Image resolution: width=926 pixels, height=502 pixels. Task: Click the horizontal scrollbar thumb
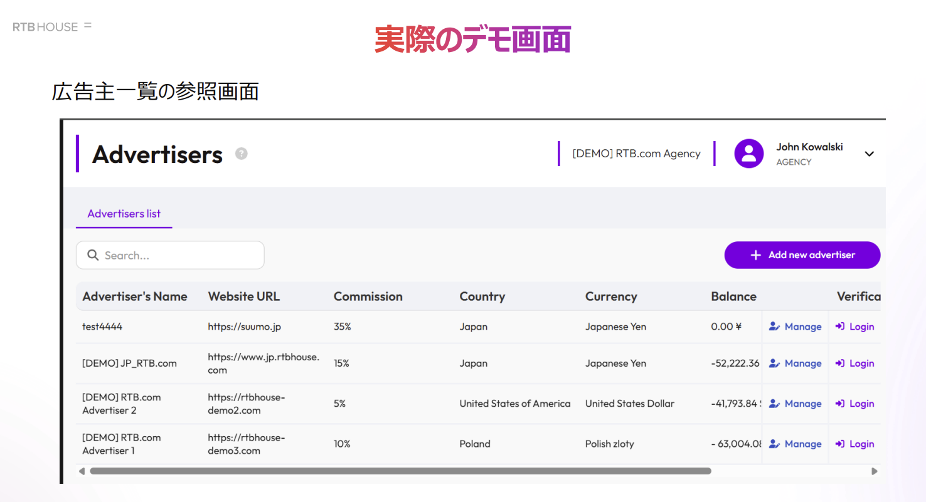(400, 471)
